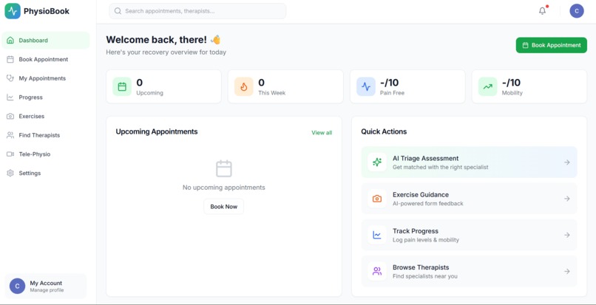
Task: Click the trending arrow icon on Mobility card
Action: 488,86
